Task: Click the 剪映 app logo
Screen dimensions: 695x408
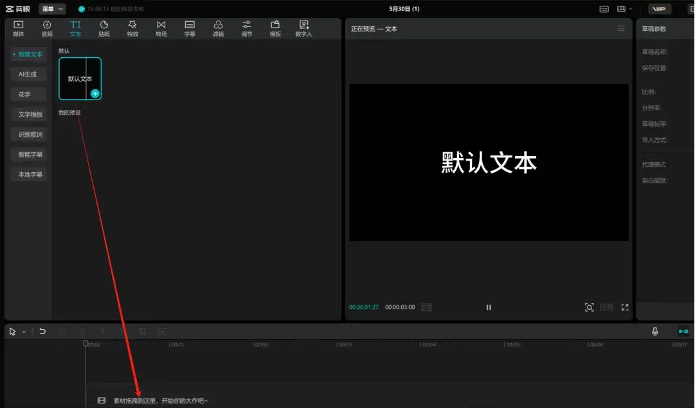Action: 18,9
